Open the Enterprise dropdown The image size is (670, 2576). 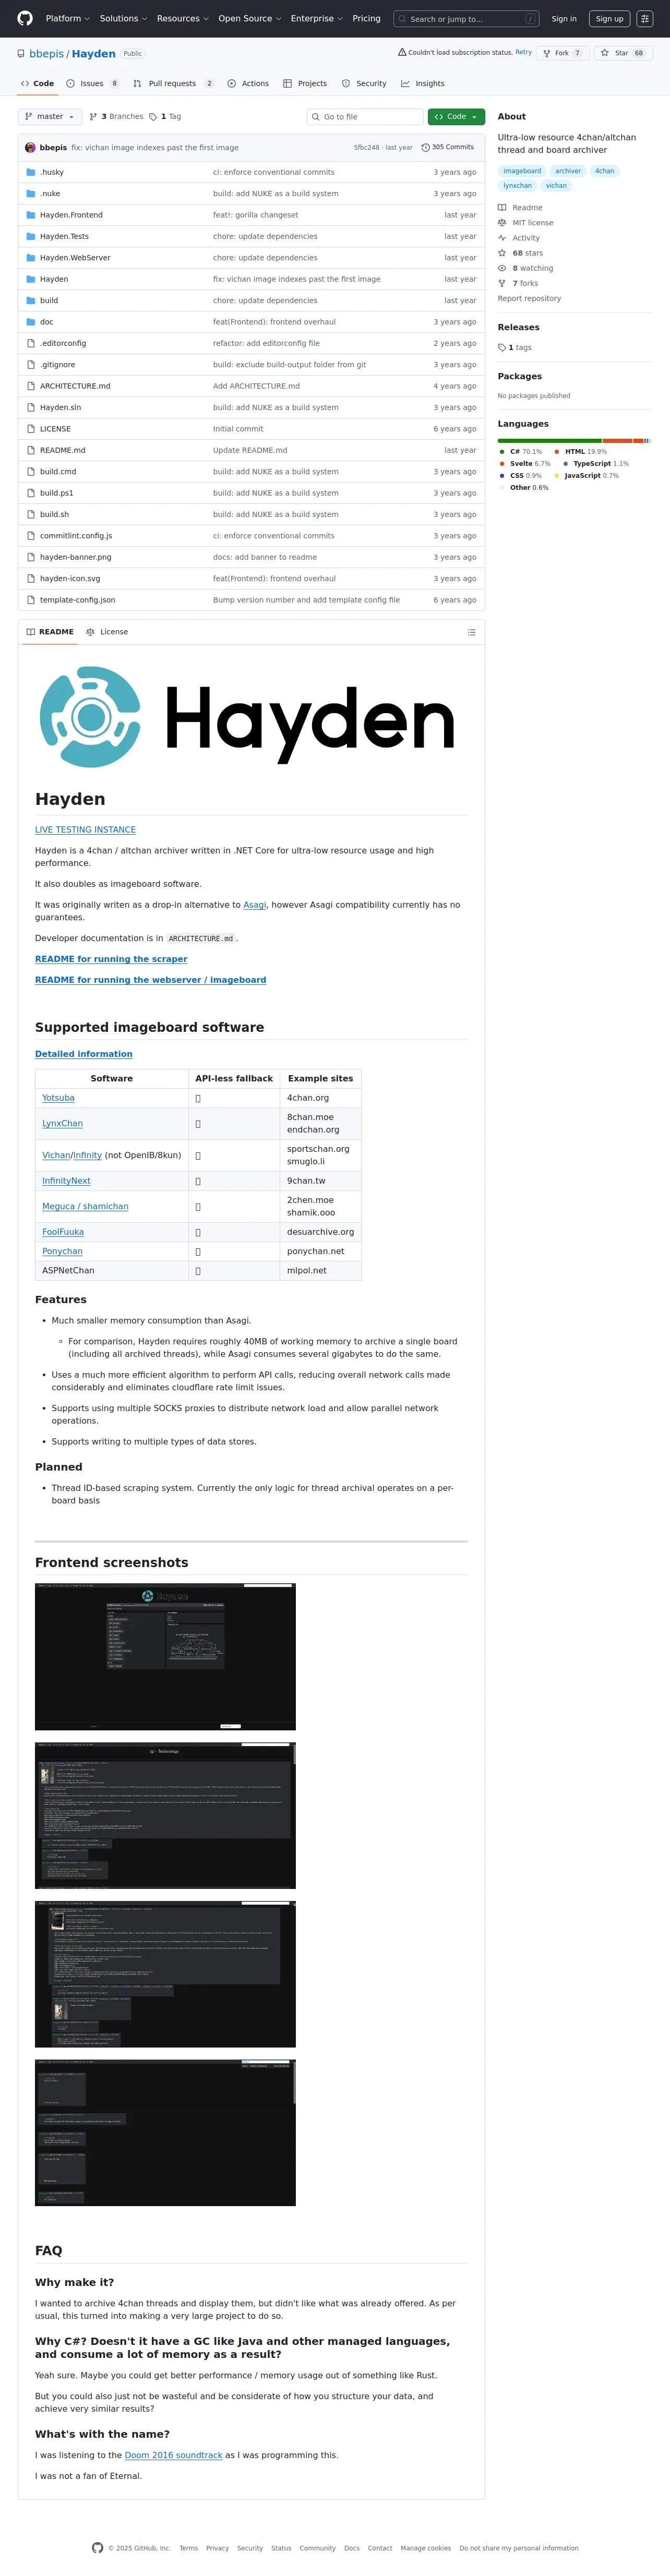(x=316, y=18)
